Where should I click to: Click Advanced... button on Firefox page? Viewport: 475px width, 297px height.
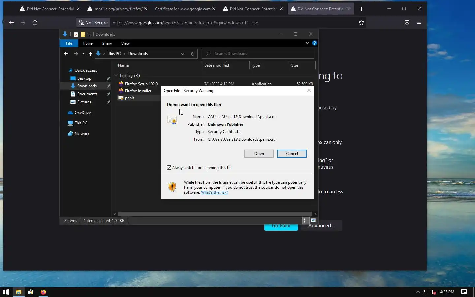pyautogui.click(x=322, y=226)
